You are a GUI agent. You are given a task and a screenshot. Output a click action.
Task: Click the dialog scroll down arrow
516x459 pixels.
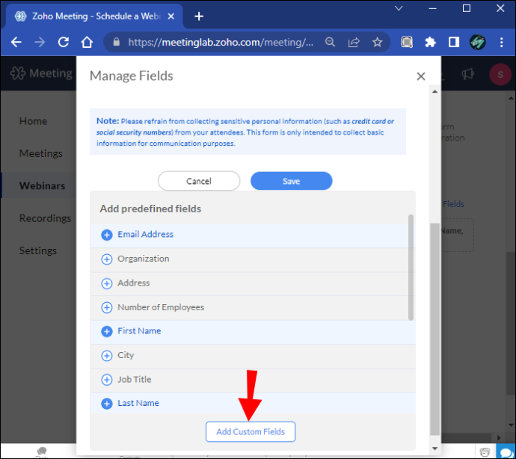434,448
